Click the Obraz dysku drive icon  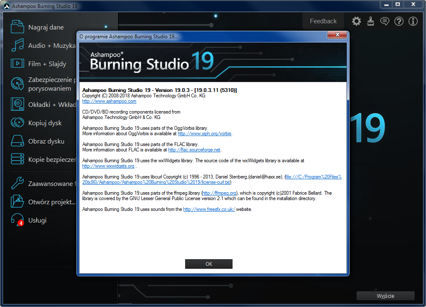[x=17, y=141]
